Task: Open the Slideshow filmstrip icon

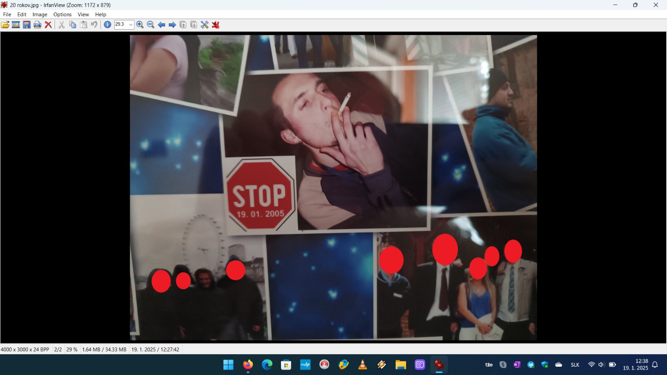Action: coord(16,25)
